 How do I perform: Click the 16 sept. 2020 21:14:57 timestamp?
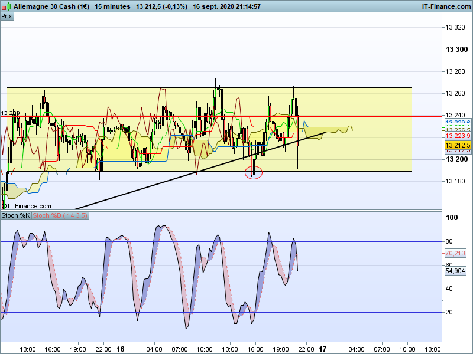[226, 6]
